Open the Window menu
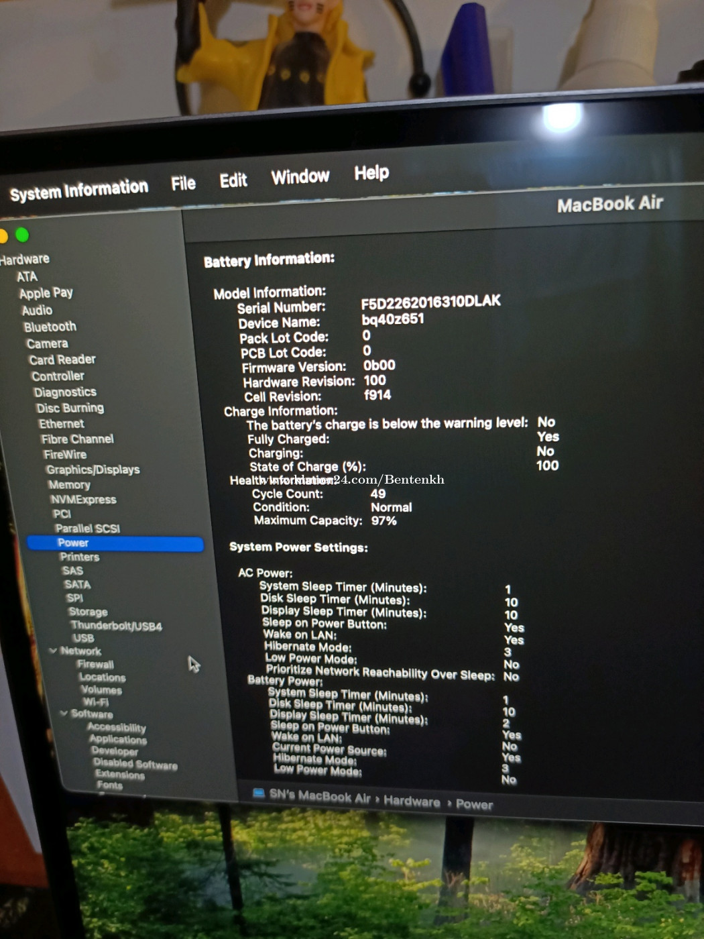The image size is (704, 939). [300, 177]
